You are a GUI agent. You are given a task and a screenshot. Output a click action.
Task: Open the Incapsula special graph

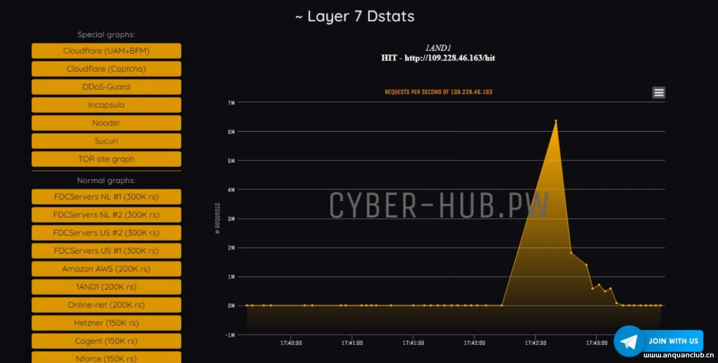coord(106,105)
